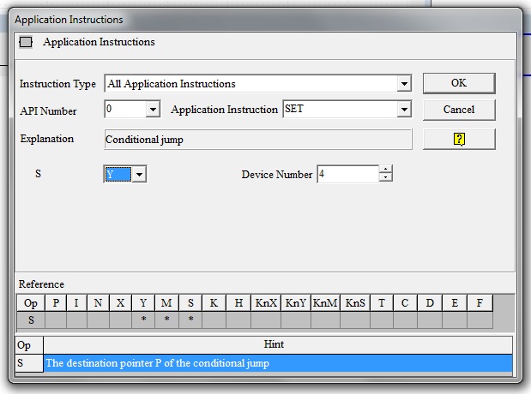Image resolution: width=531 pixels, height=394 pixels.
Task: Increase Device Number with up arrow
Action: point(386,170)
